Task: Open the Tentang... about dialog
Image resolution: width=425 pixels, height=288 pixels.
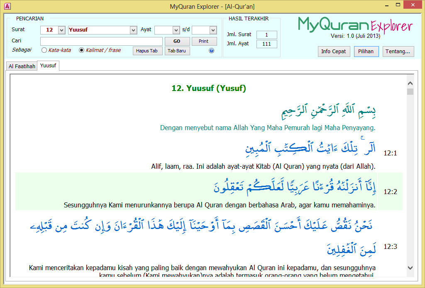Action: [x=398, y=52]
